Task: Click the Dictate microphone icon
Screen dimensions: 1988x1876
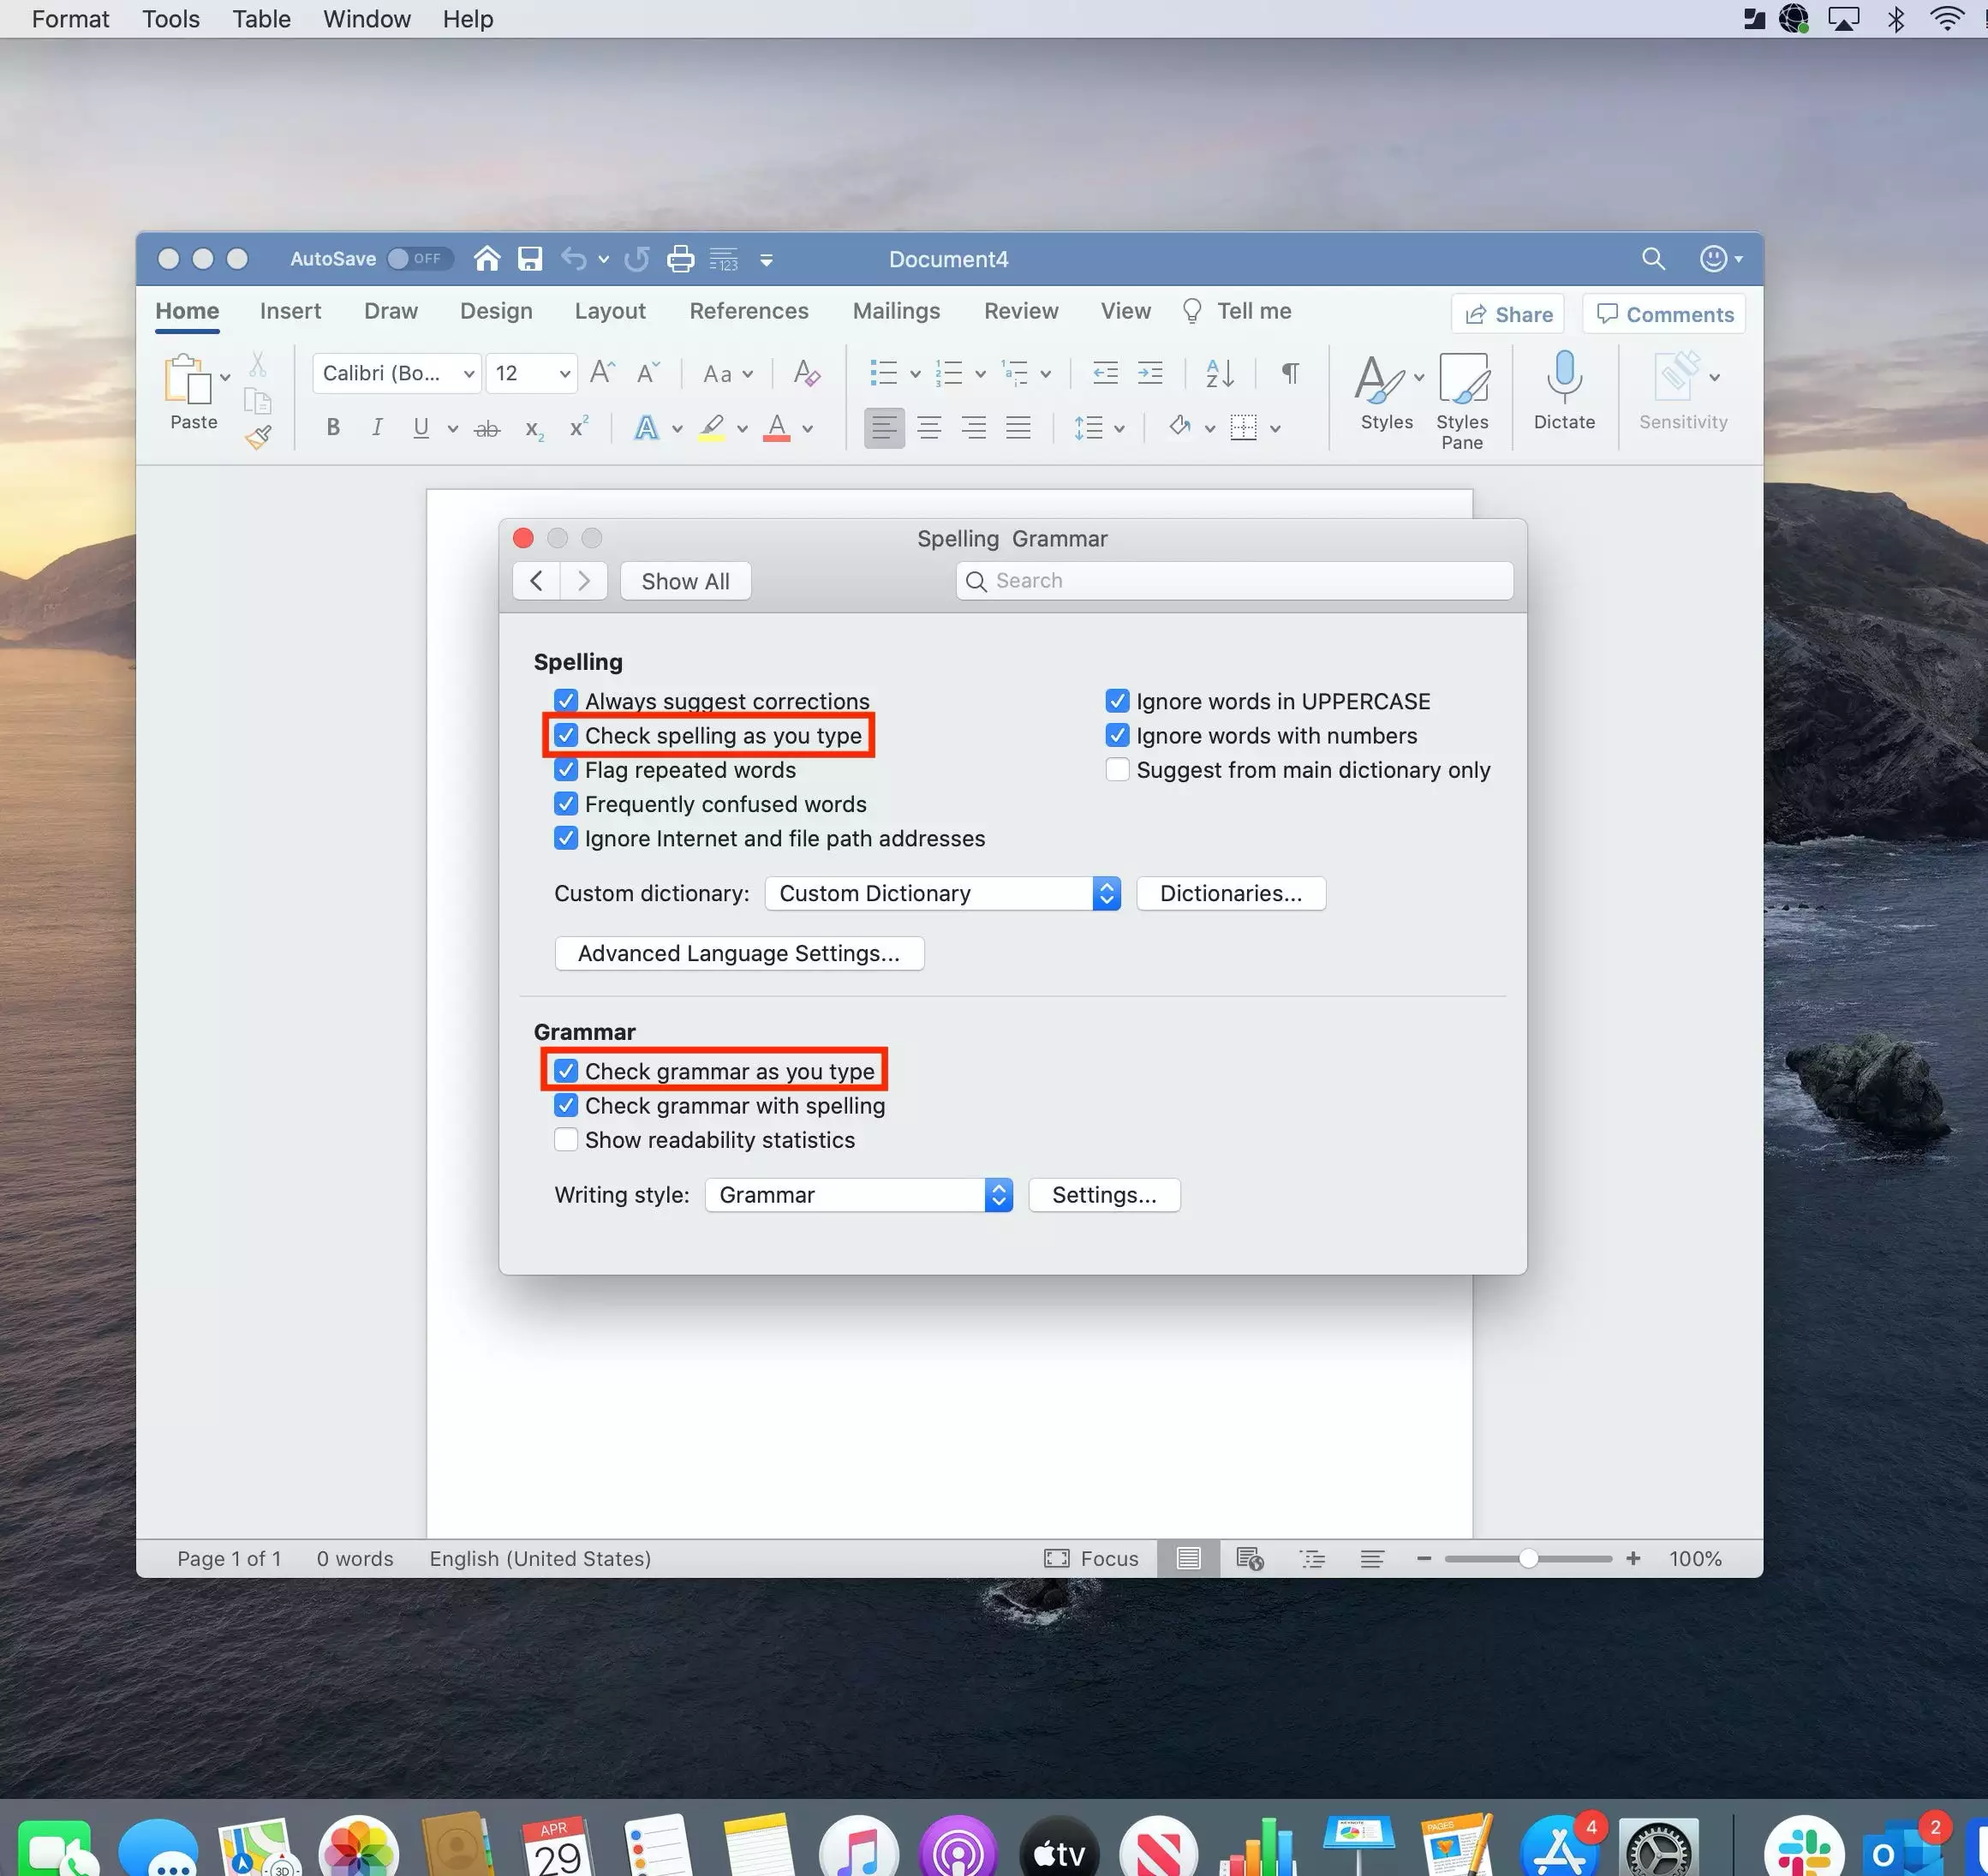Action: [x=1563, y=376]
